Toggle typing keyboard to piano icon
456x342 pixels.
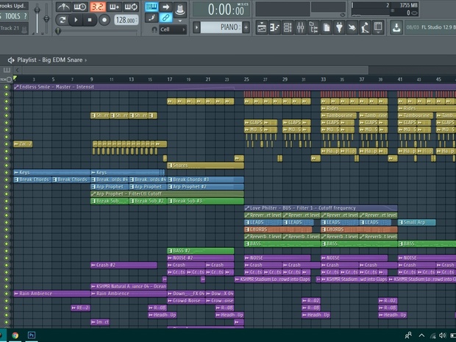coord(152,7)
